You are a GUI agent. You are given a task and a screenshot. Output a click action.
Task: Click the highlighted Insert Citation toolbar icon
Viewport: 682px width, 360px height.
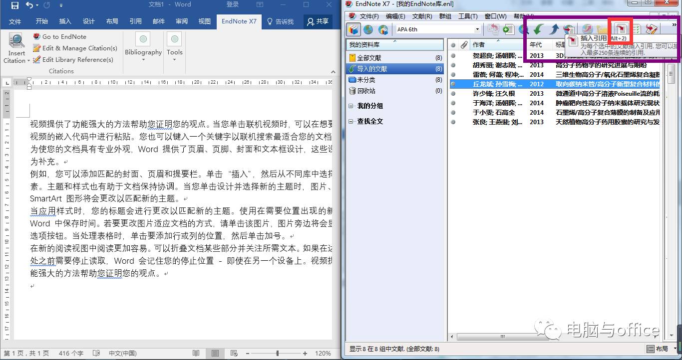(621, 30)
